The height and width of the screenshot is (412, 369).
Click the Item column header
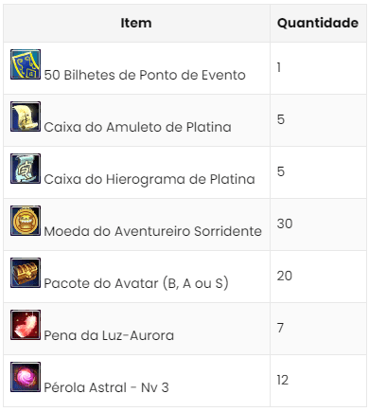[136, 23]
